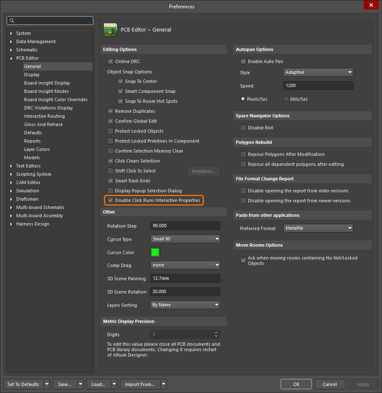The image size is (382, 393).
Task: Select Gloss And Retrace page
Action: (44, 124)
